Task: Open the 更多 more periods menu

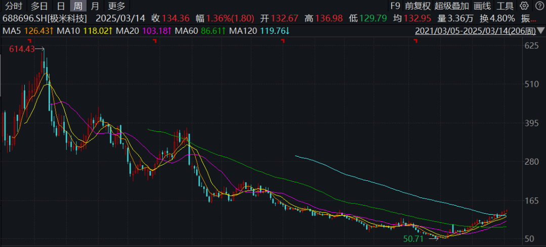Action: coord(116,6)
